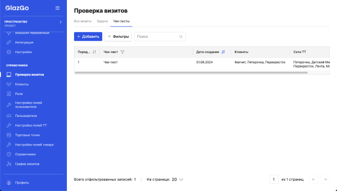Click the Клиенты column header
Image resolution: width=337 pixels, height=191 pixels.
[242, 52]
